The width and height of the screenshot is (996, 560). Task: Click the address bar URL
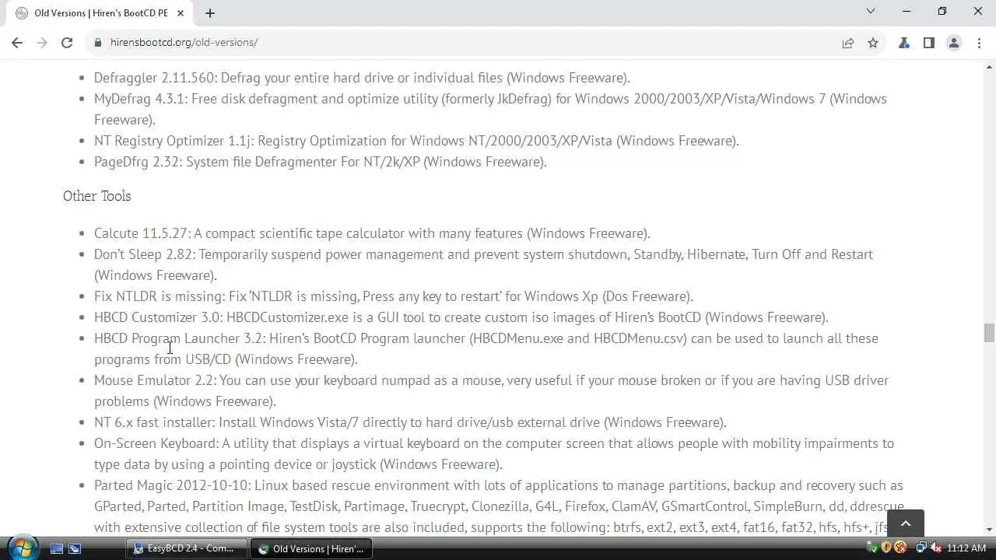pyautogui.click(x=184, y=43)
